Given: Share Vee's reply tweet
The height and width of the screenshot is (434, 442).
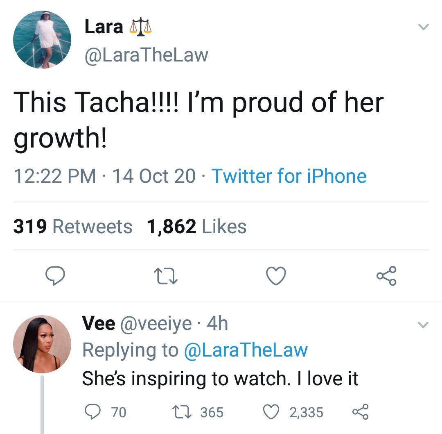Looking at the screenshot, I should pos(360,412).
